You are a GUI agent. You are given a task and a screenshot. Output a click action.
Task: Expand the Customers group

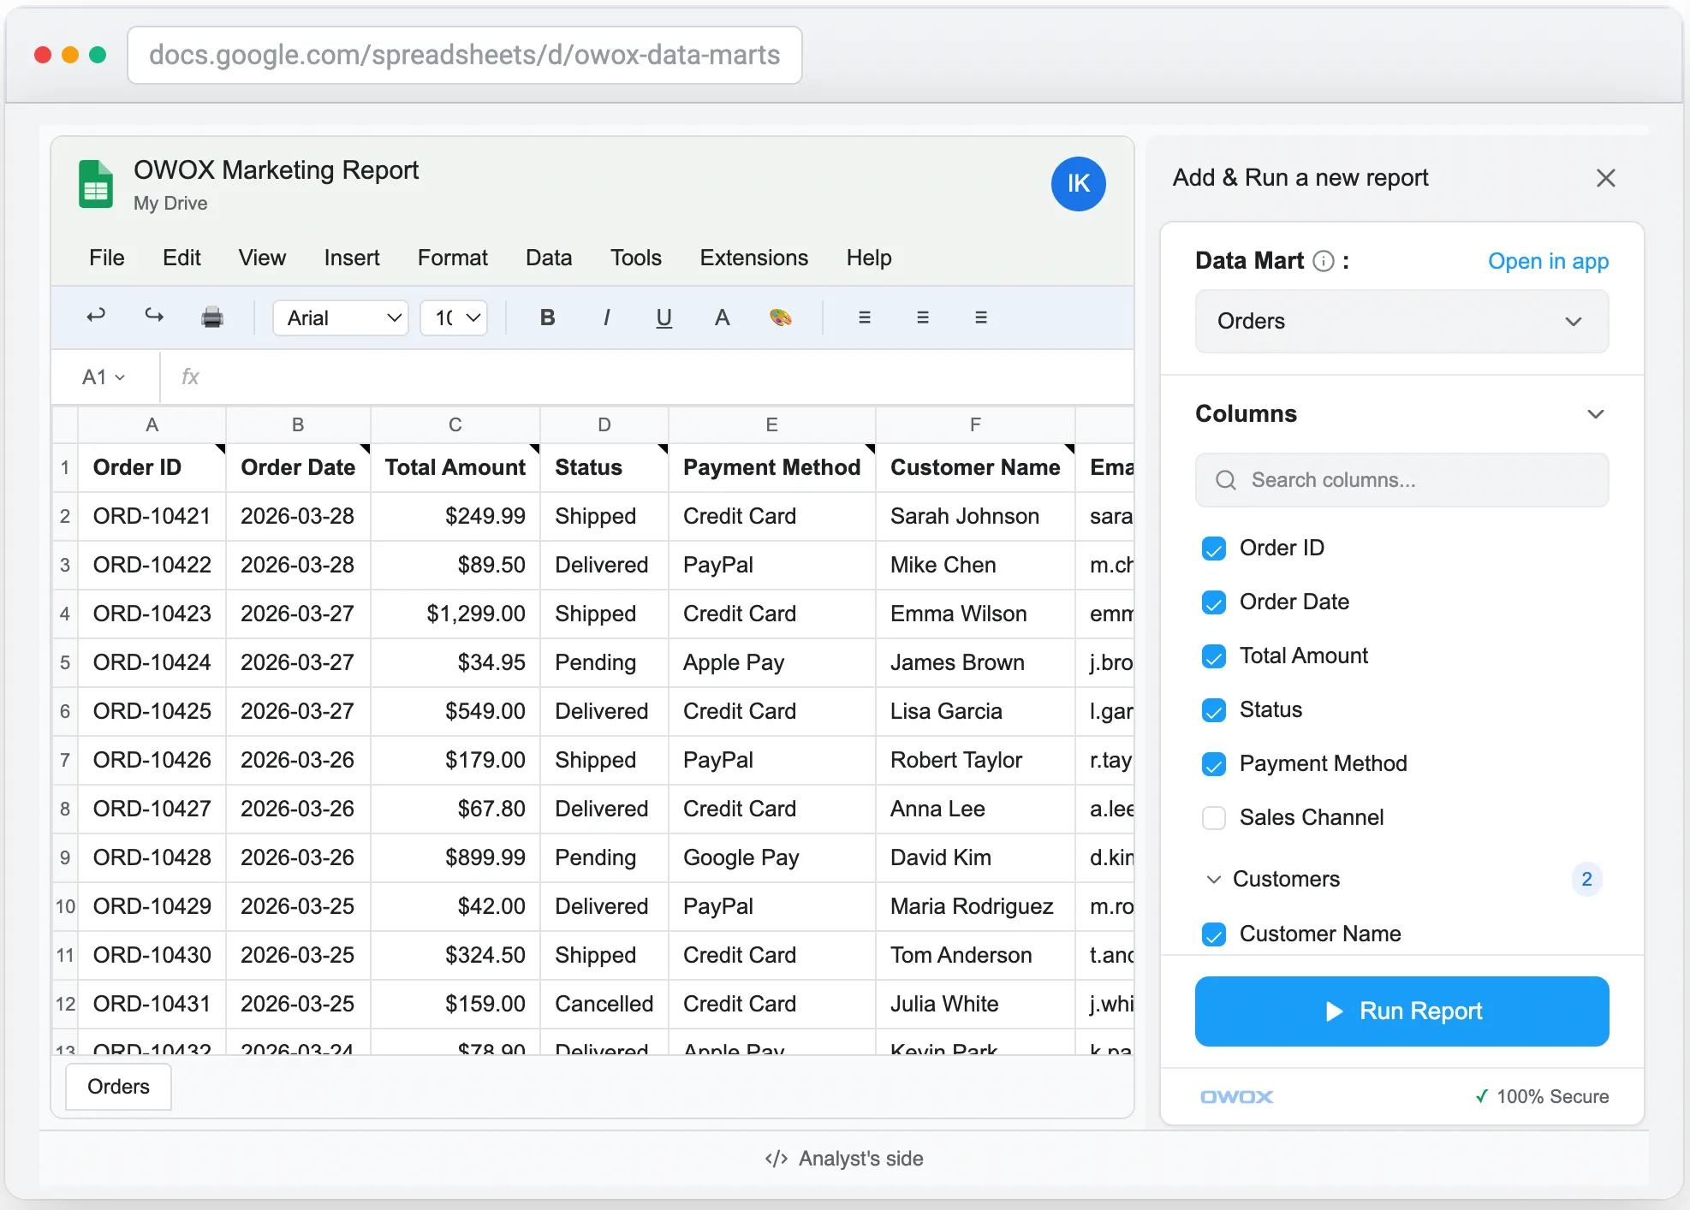coord(1212,880)
